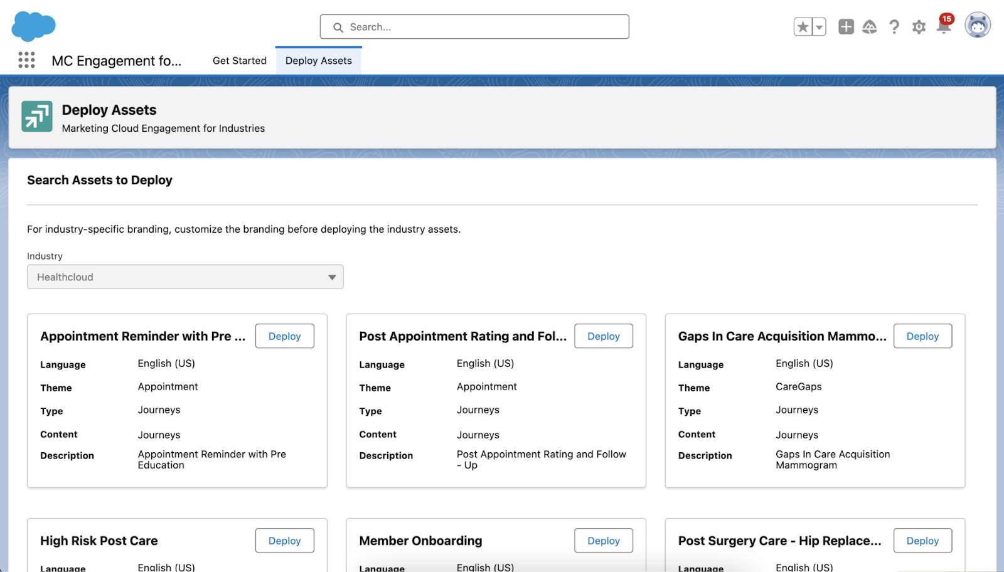The image size is (1004, 572).
Task: Click the 'Search Assets to Deploy' heading
Action: pyautogui.click(x=100, y=180)
